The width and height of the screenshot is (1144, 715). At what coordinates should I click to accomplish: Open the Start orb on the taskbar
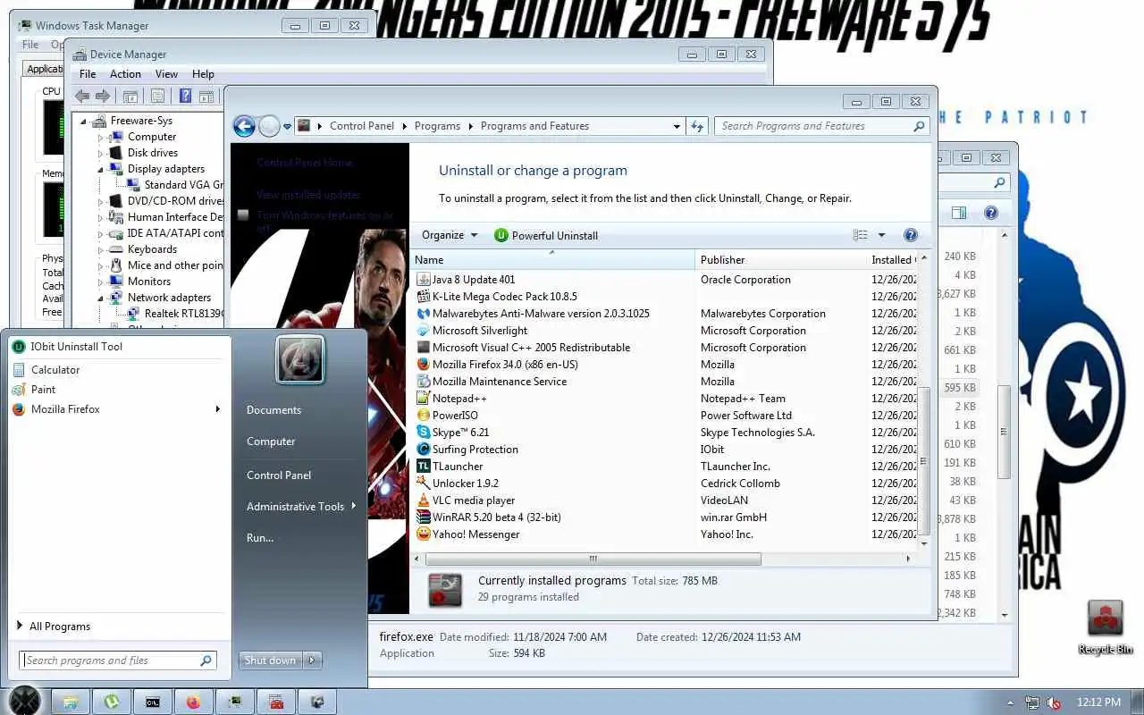click(x=24, y=702)
